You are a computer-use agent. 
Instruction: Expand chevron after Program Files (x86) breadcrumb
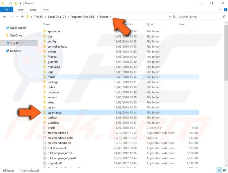point(98,17)
